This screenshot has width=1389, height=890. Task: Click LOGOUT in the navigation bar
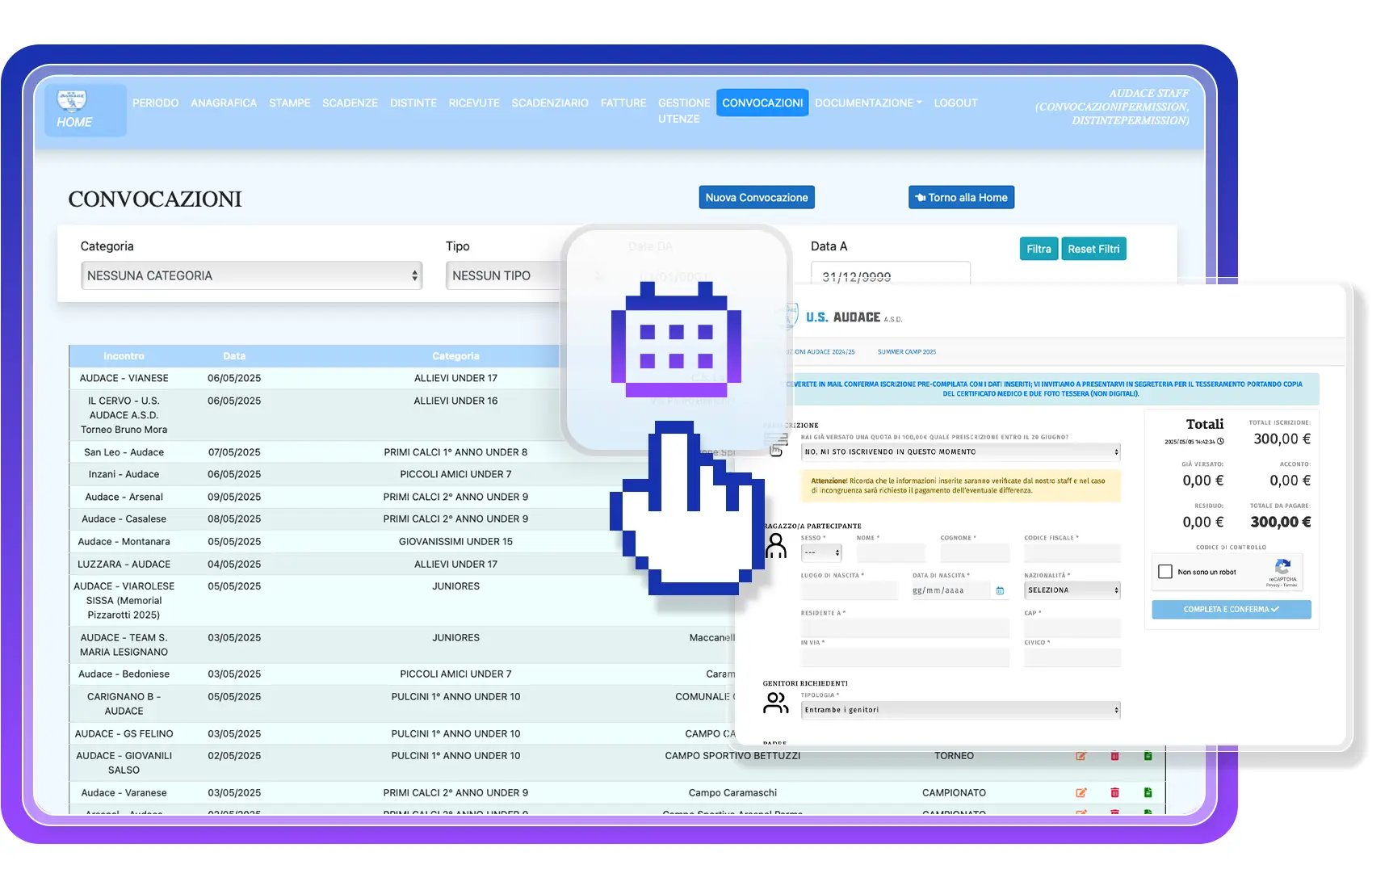[x=956, y=103]
